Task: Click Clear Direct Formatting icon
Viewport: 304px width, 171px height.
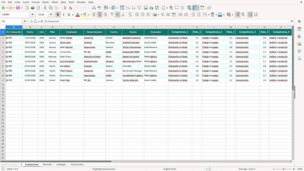Action: pos(71,8)
